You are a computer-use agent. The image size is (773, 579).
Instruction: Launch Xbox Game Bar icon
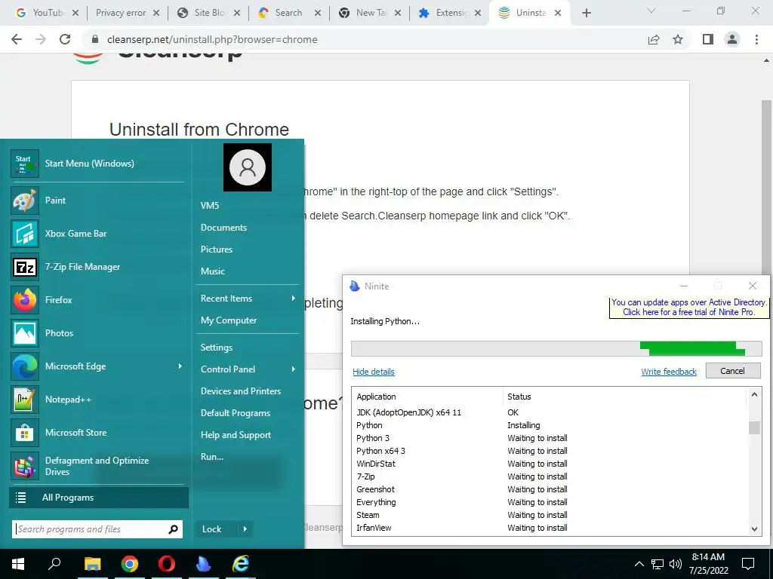click(25, 234)
